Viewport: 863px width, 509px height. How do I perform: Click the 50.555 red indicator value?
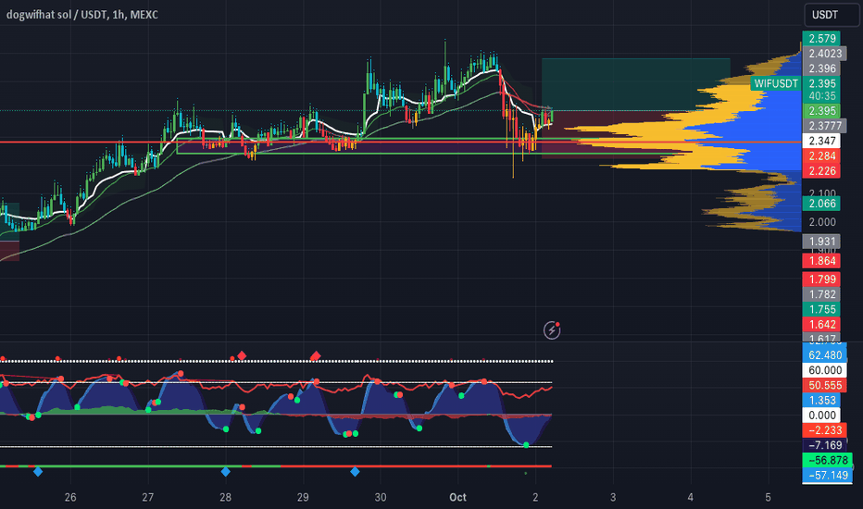tap(825, 385)
